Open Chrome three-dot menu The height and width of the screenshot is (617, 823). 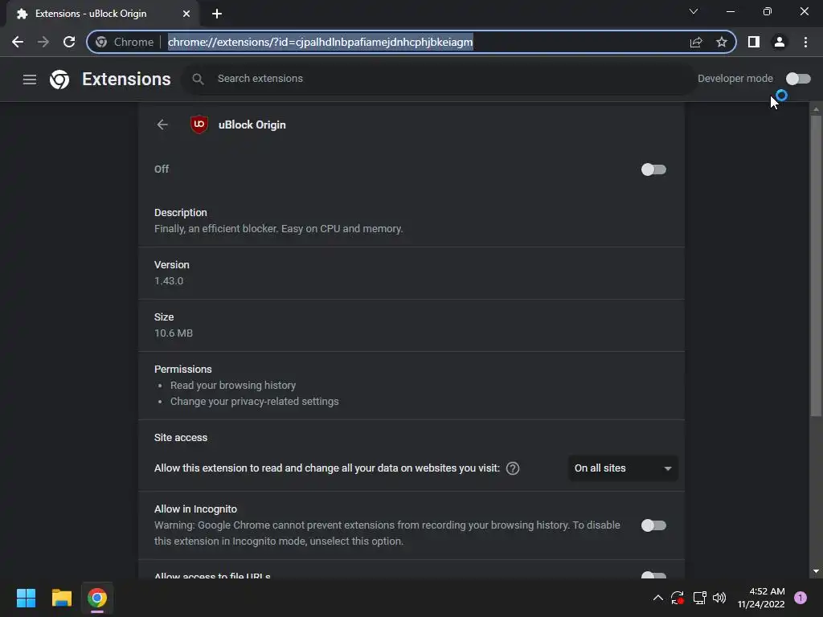pyautogui.click(x=805, y=42)
